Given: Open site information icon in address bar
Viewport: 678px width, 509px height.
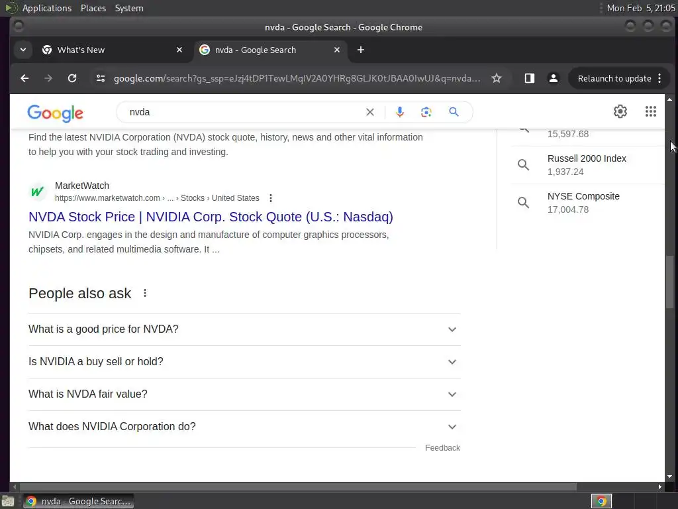Looking at the screenshot, I should click(x=101, y=78).
